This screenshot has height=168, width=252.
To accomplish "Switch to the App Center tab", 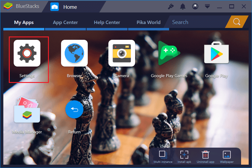I will [x=65, y=22].
